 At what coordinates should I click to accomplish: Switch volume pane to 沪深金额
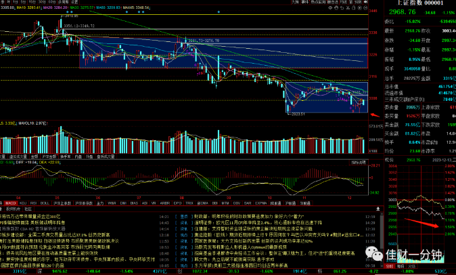[x=49, y=156]
